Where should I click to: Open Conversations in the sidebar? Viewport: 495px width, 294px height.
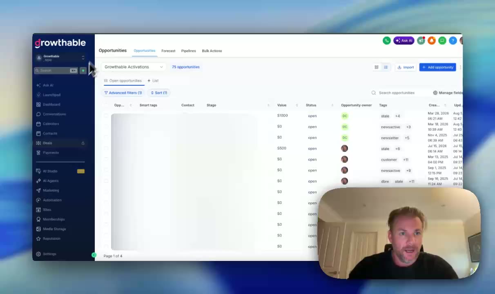[54, 114]
